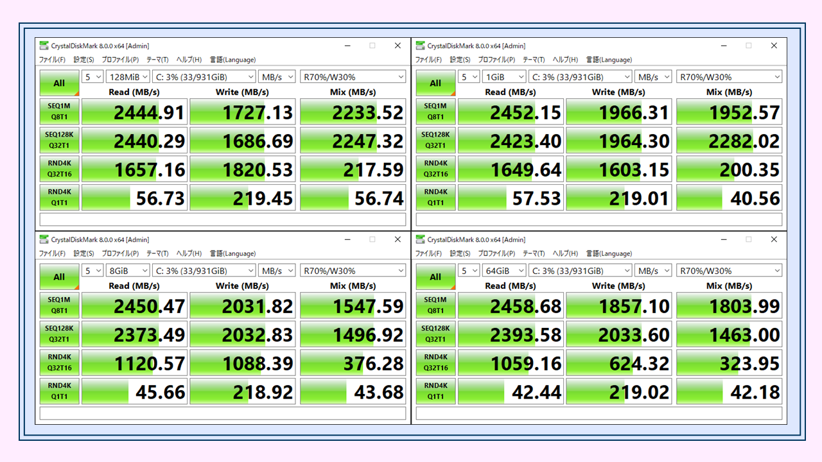
Task: Open テーマ(T) menu in the 64GiB window
Action: coord(534,253)
